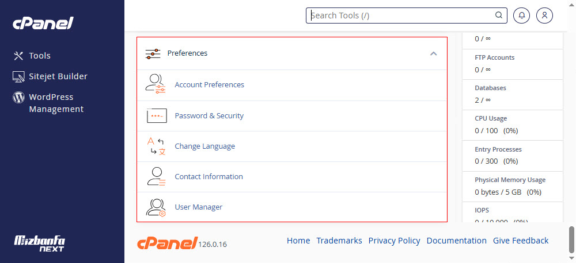576x263 pixels.
Task: Click the Contact Information icon
Action: (156, 176)
